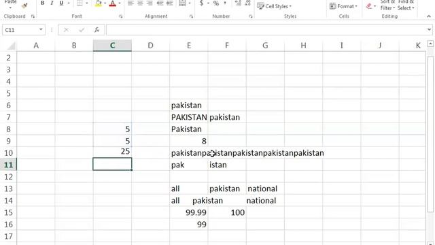Open Insert Function fx dialog
The height and width of the screenshot is (245, 435).
[x=97, y=30]
